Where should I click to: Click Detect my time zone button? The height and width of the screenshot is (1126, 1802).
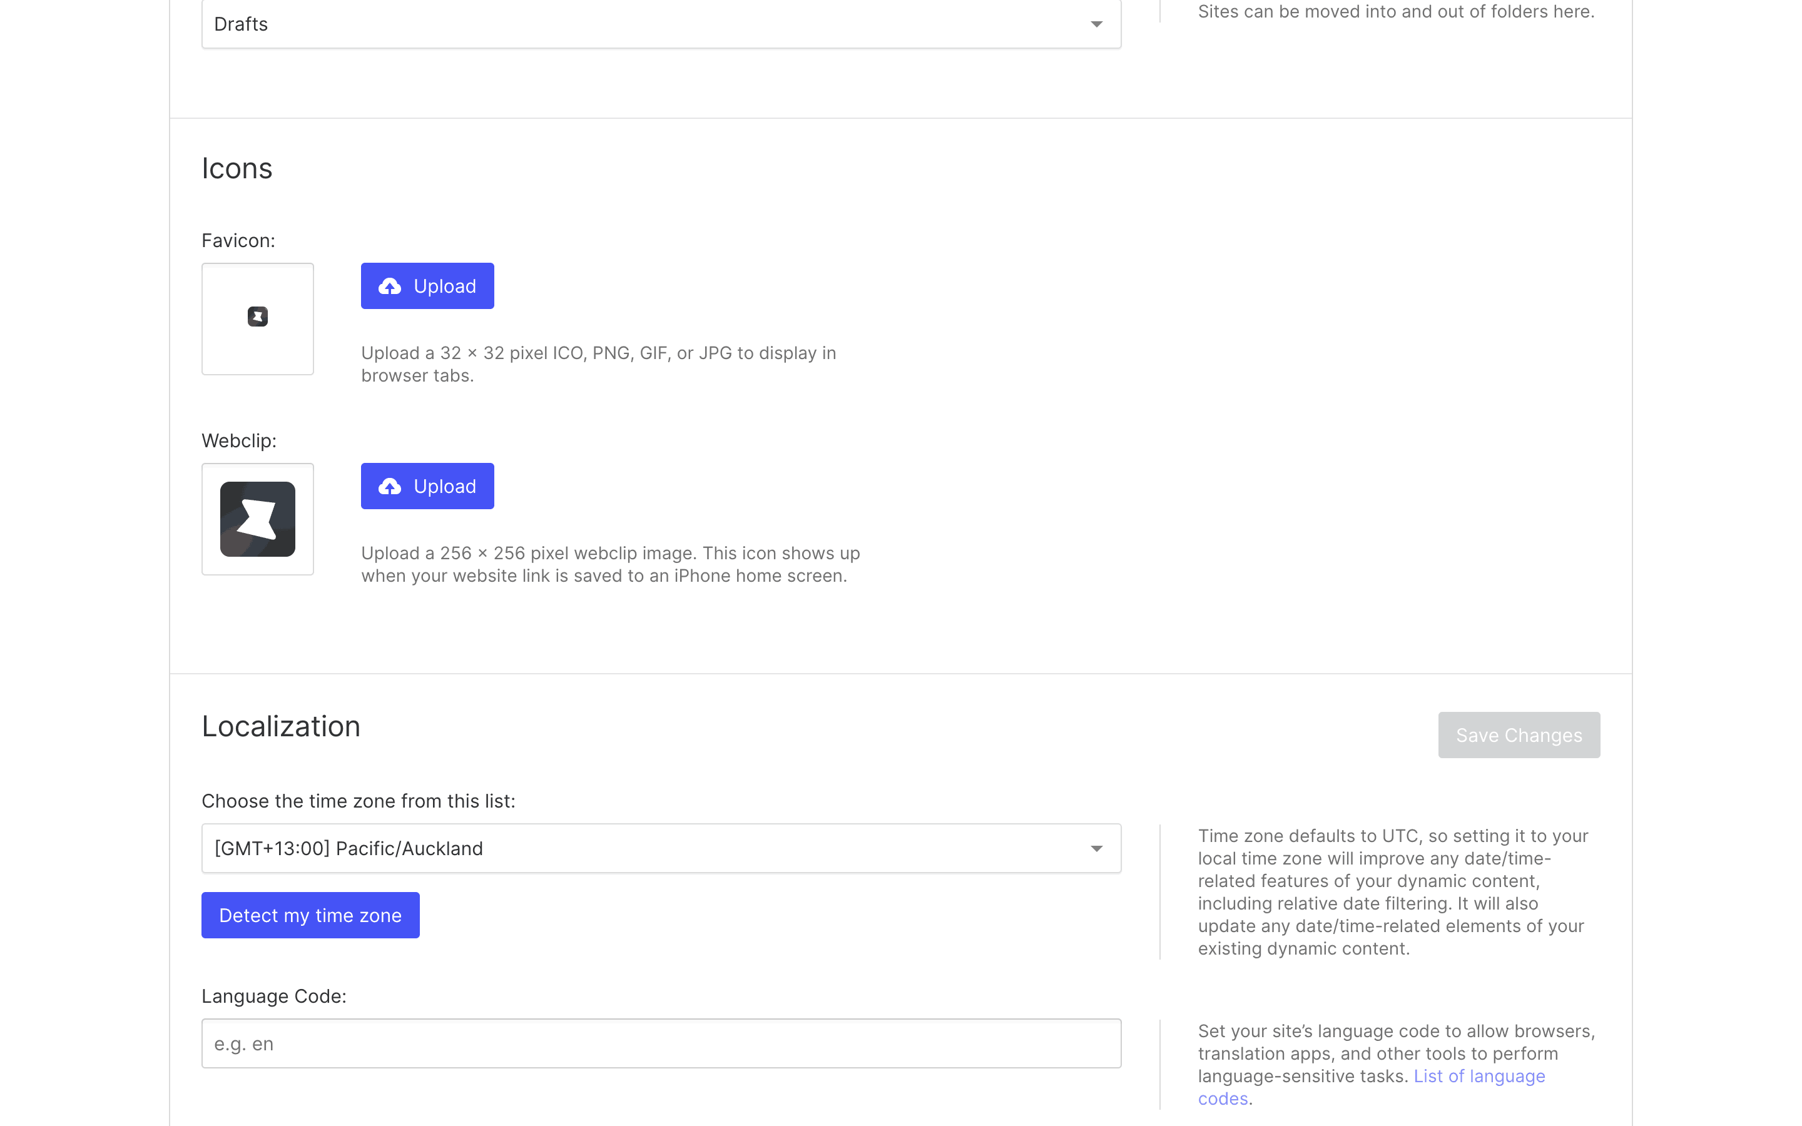click(310, 915)
